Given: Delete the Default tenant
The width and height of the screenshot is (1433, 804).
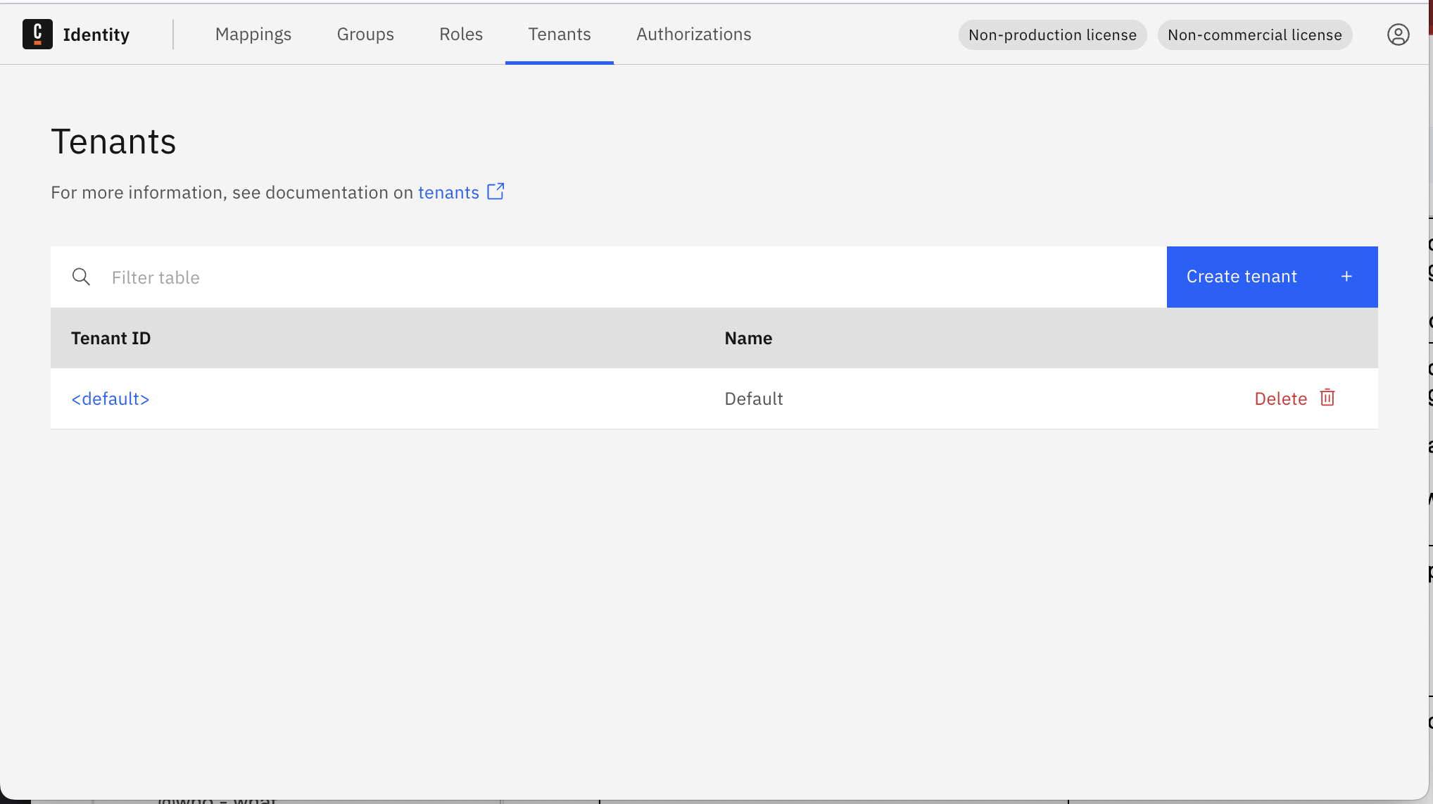Looking at the screenshot, I should click(1281, 398).
